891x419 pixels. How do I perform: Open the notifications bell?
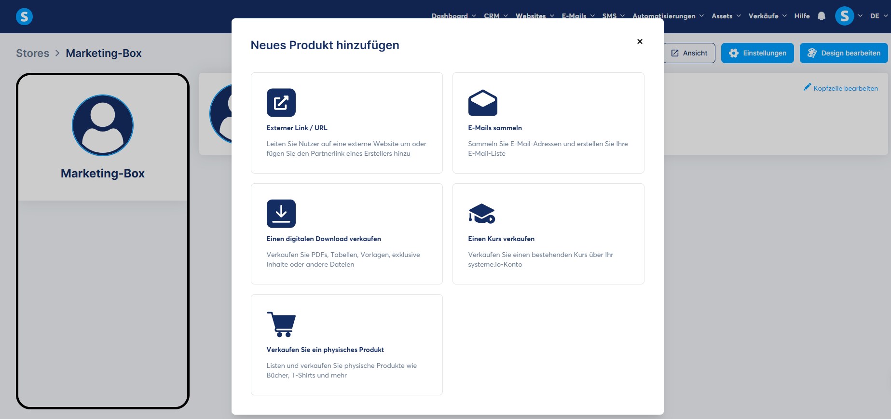[822, 16]
